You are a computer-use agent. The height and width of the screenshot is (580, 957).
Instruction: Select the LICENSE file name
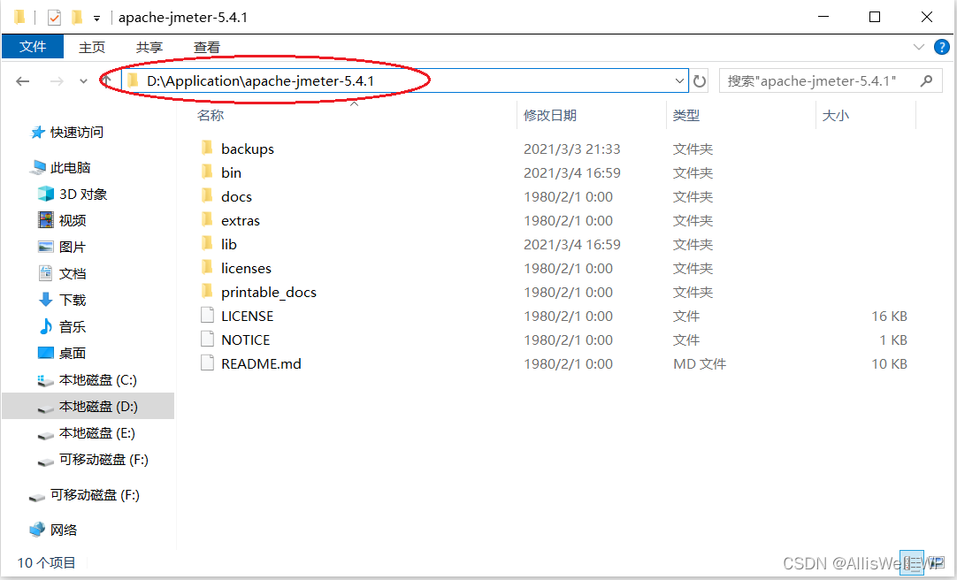247,316
